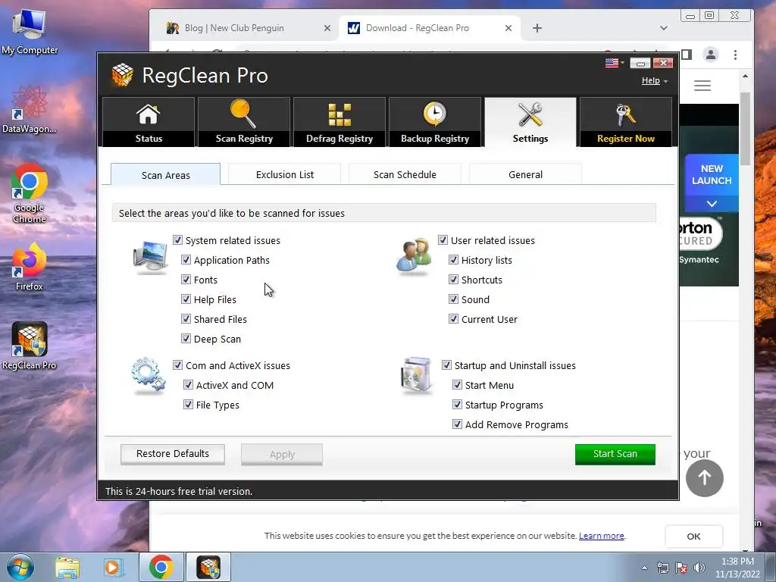Viewport: 776px width, 582px height.
Task: Click the network tray icon
Action: coord(663,568)
